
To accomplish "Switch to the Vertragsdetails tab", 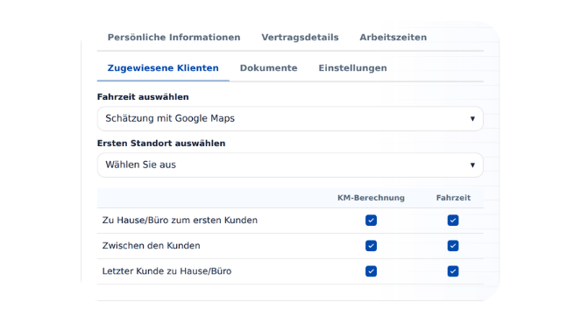I will coord(300,38).
